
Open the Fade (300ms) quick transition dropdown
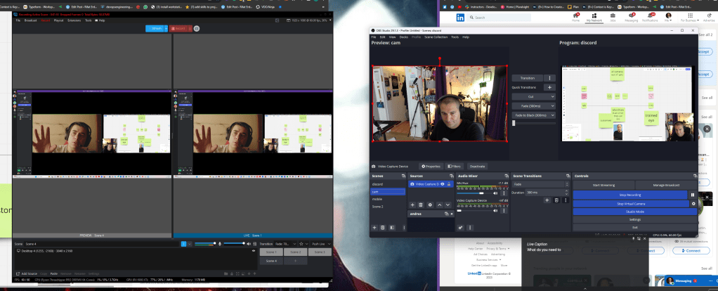pyautogui.click(x=533, y=106)
